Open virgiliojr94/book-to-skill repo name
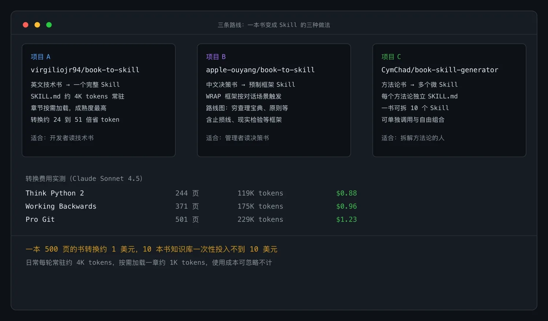548x321 pixels. (x=85, y=70)
